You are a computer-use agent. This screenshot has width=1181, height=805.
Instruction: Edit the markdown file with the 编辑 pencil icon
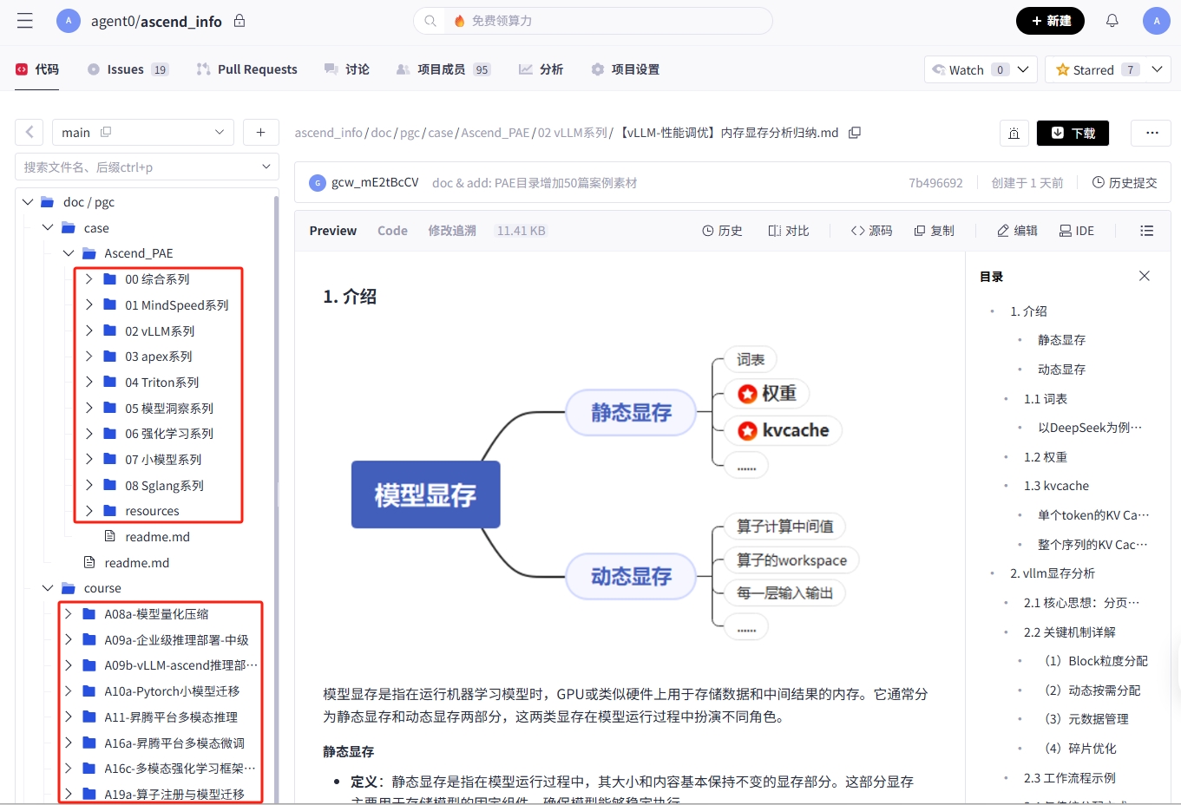tap(1015, 230)
